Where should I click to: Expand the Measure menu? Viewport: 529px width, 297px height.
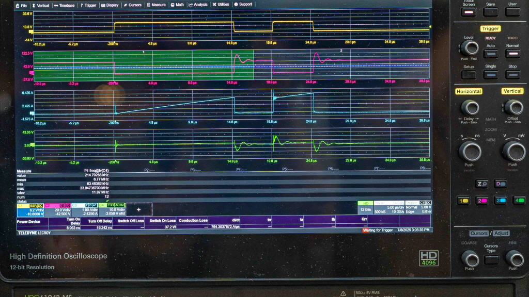click(157, 5)
